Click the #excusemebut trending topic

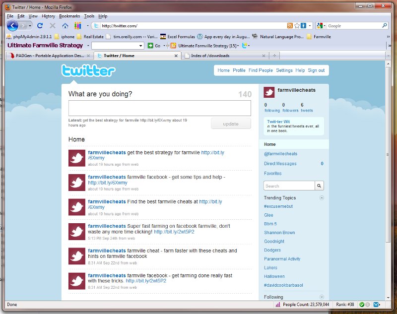(x=278, y=206)
